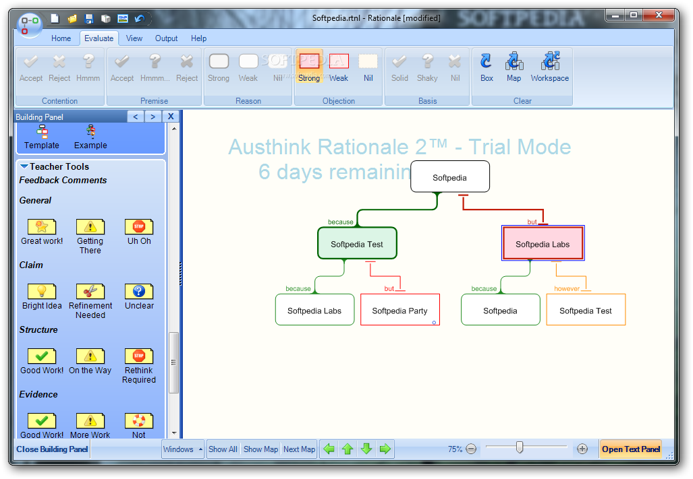Pick the Uh Oh stop note
The image size is (693, 479).
click(139, 232)
